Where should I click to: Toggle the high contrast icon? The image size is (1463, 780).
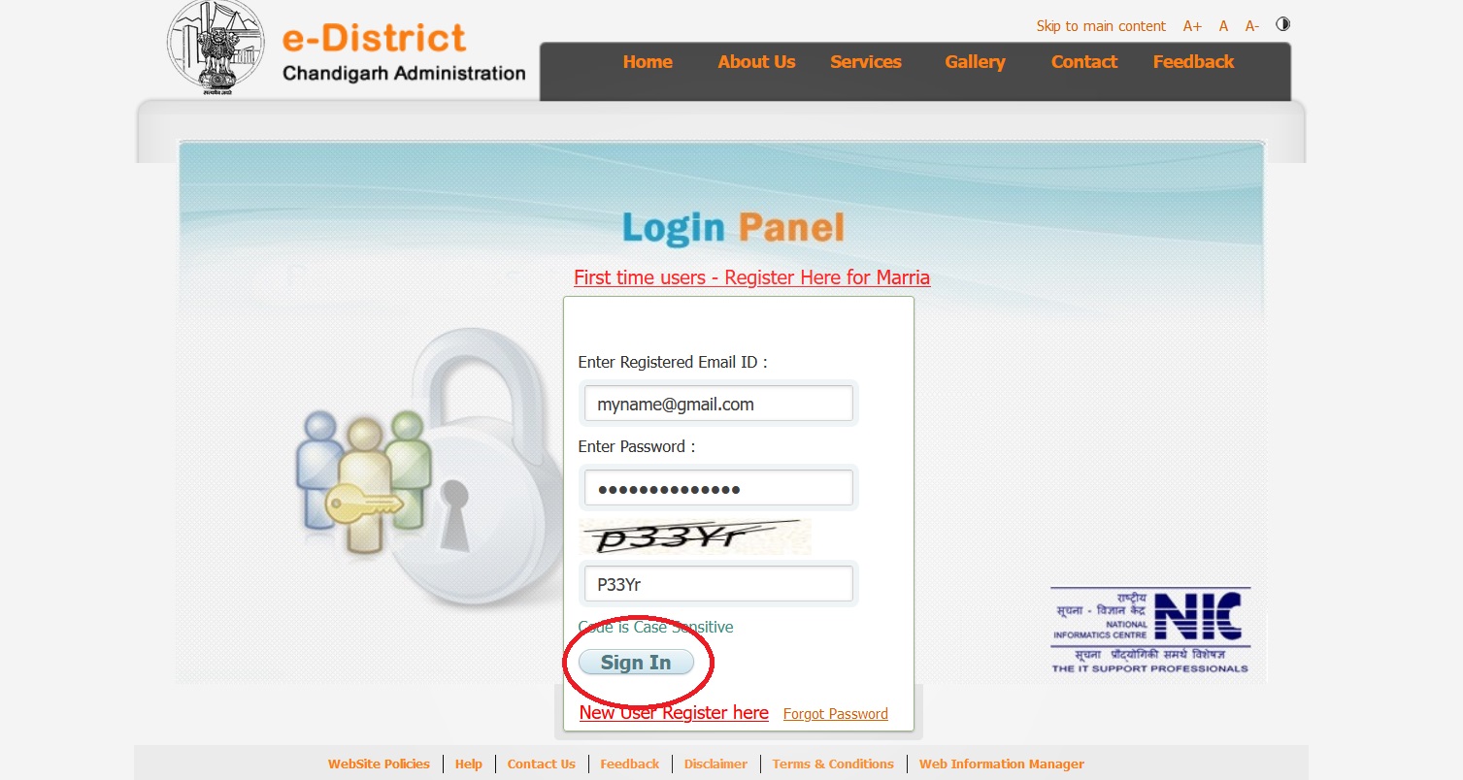1282,24
